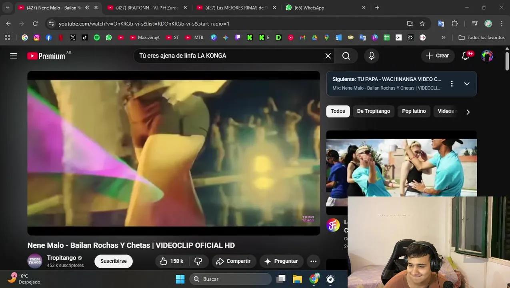Open YouTube account avatar menu
The image size is (510, 288).
[487, 56]
